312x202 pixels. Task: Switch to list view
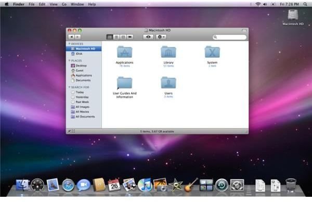tap(116, 37)
